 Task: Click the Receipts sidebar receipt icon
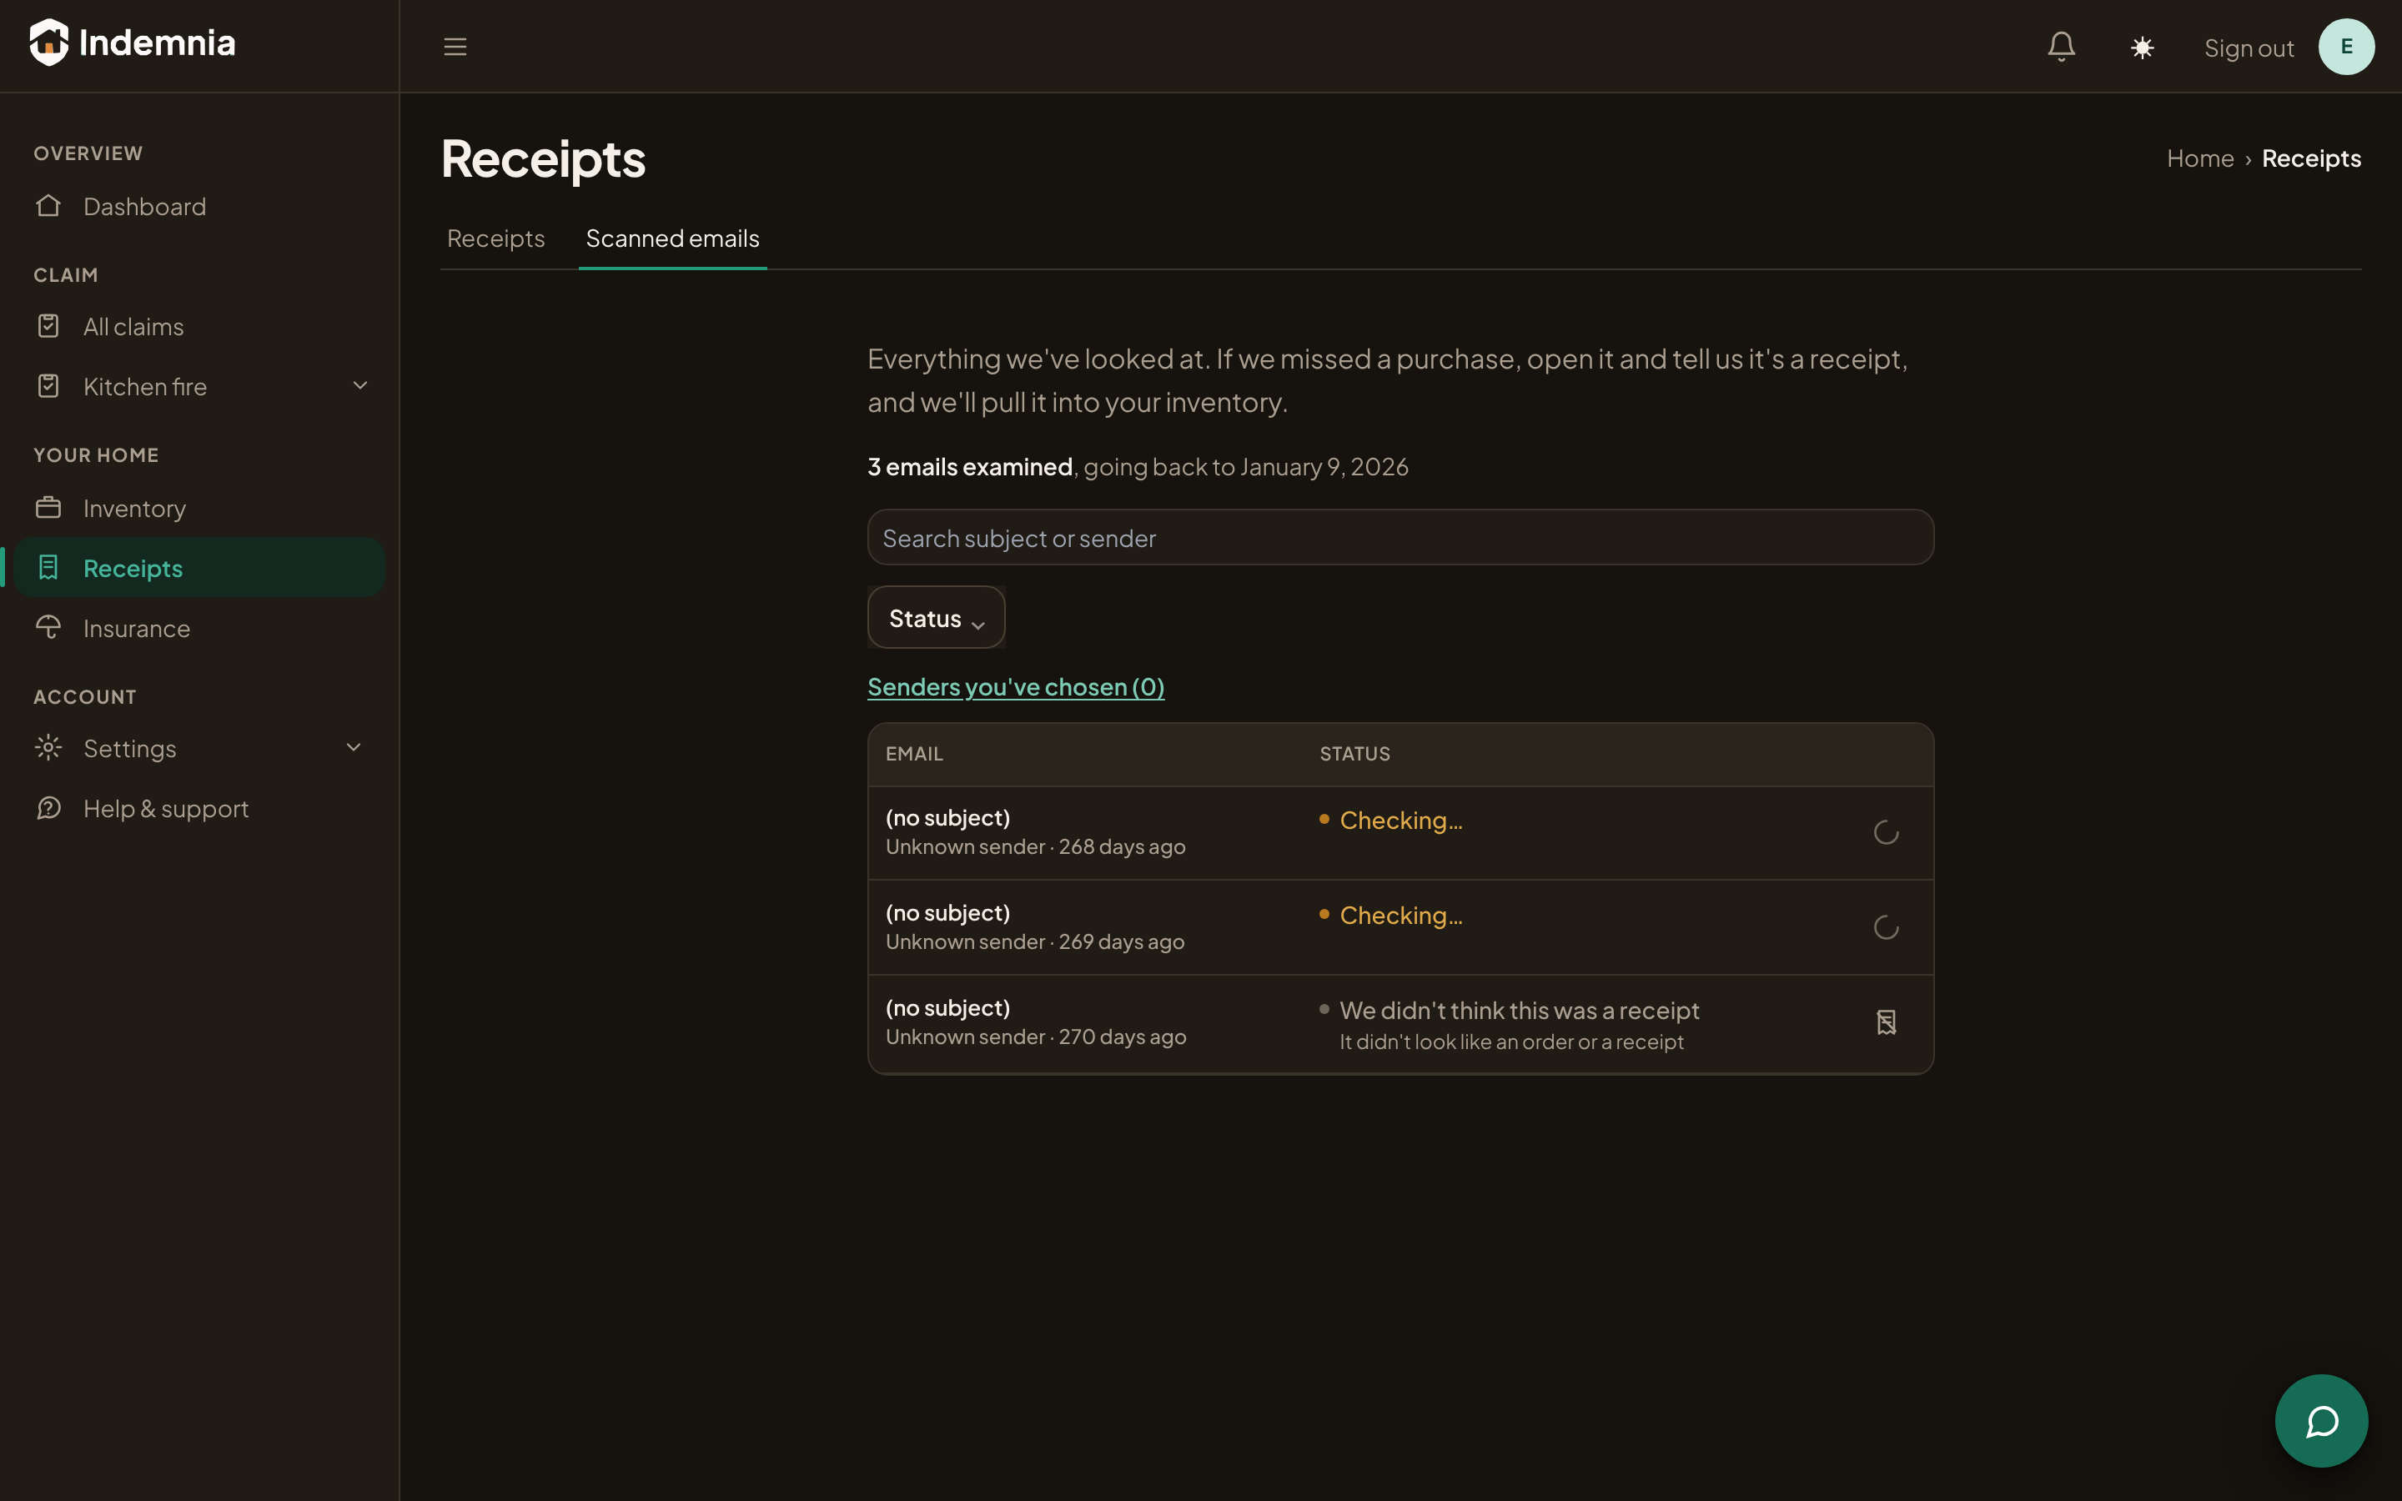point(48,567)
